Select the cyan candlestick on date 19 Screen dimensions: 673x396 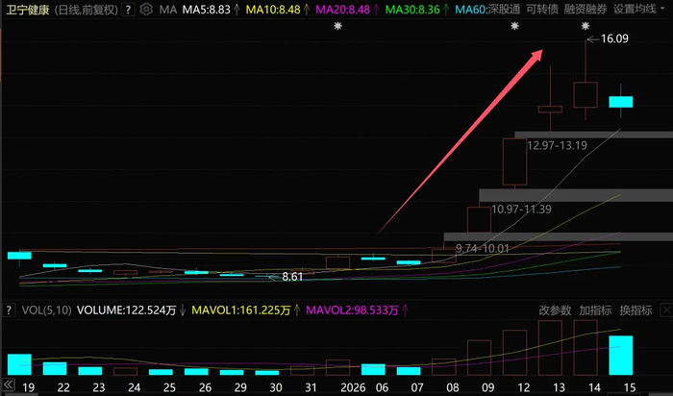click(x=19, y=256)
